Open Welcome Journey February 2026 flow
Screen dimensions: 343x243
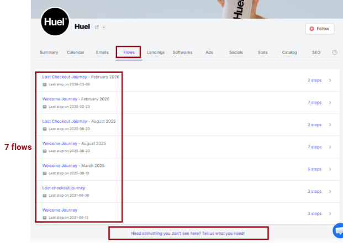60,99
